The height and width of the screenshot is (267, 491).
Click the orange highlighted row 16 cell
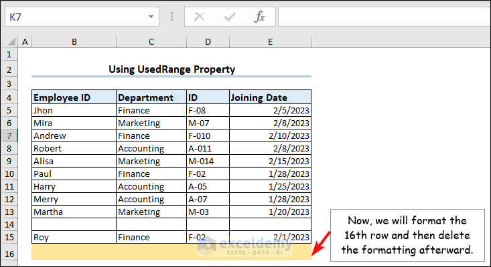point(171,252)
